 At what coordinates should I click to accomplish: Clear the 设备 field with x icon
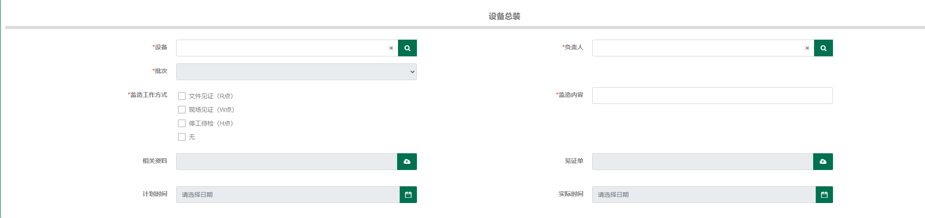tap(391, 48)
